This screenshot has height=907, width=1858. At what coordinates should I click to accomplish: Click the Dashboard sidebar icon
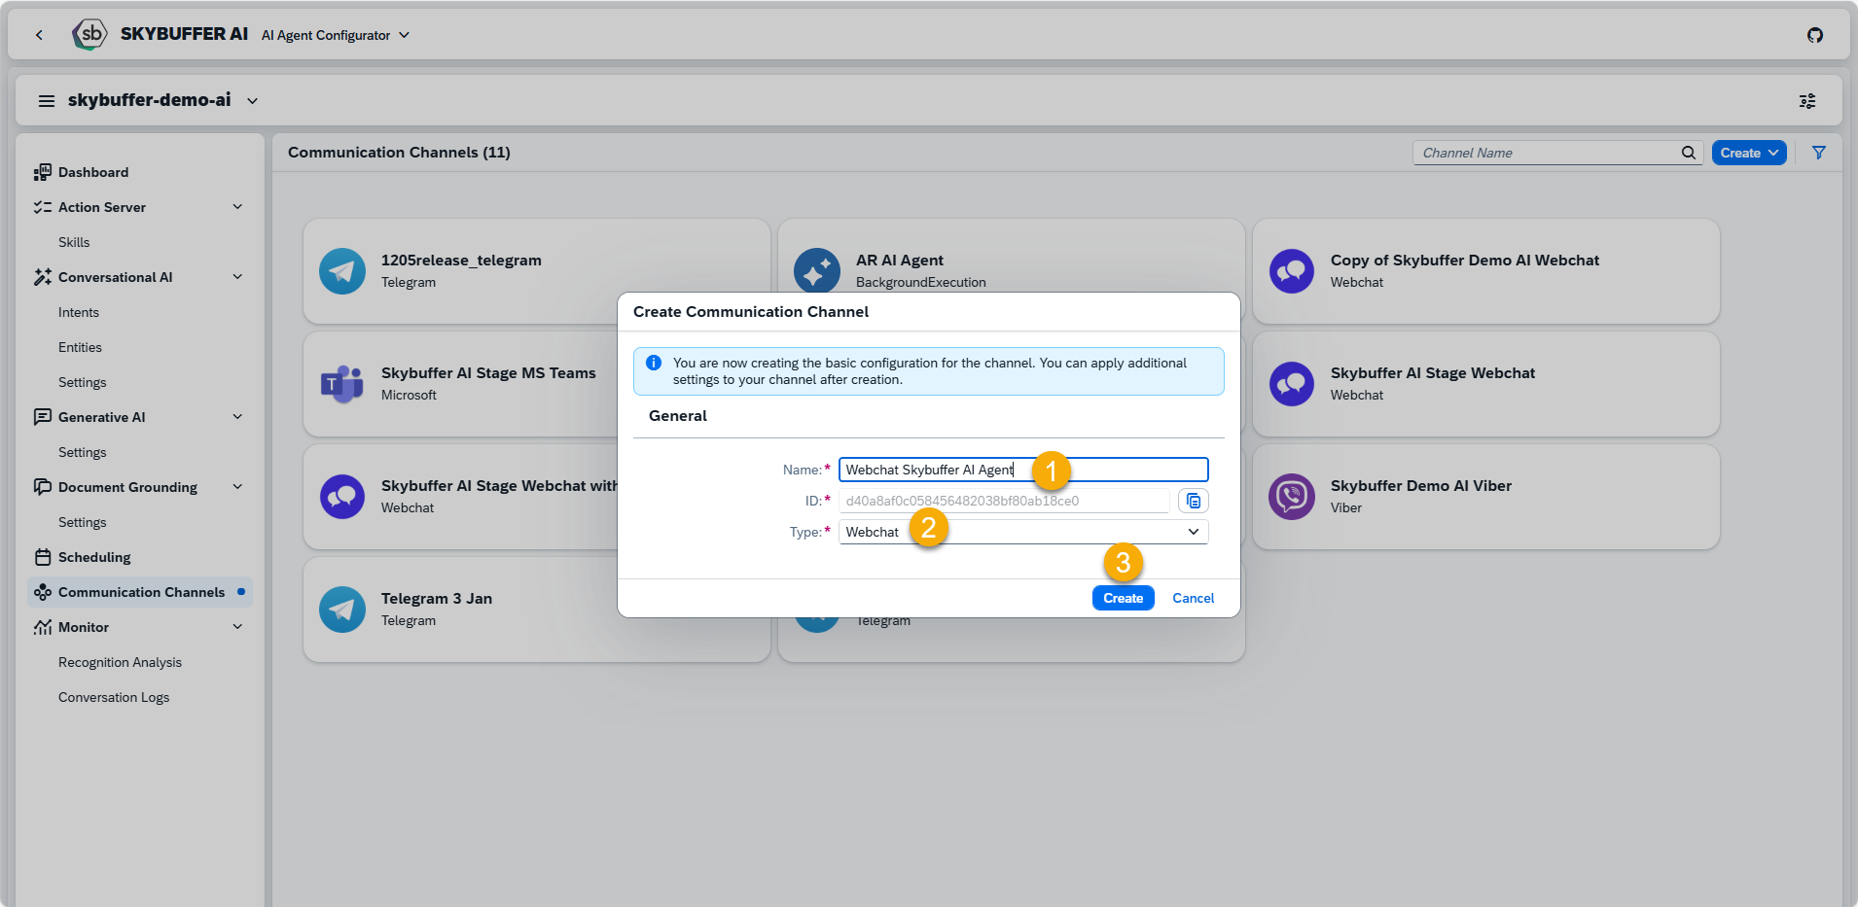tap(43, 172)
